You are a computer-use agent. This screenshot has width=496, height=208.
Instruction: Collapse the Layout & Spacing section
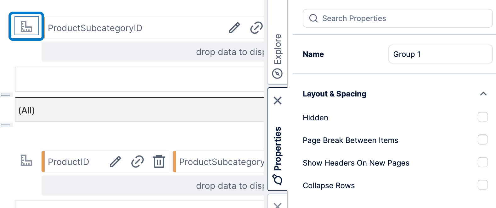483,94
